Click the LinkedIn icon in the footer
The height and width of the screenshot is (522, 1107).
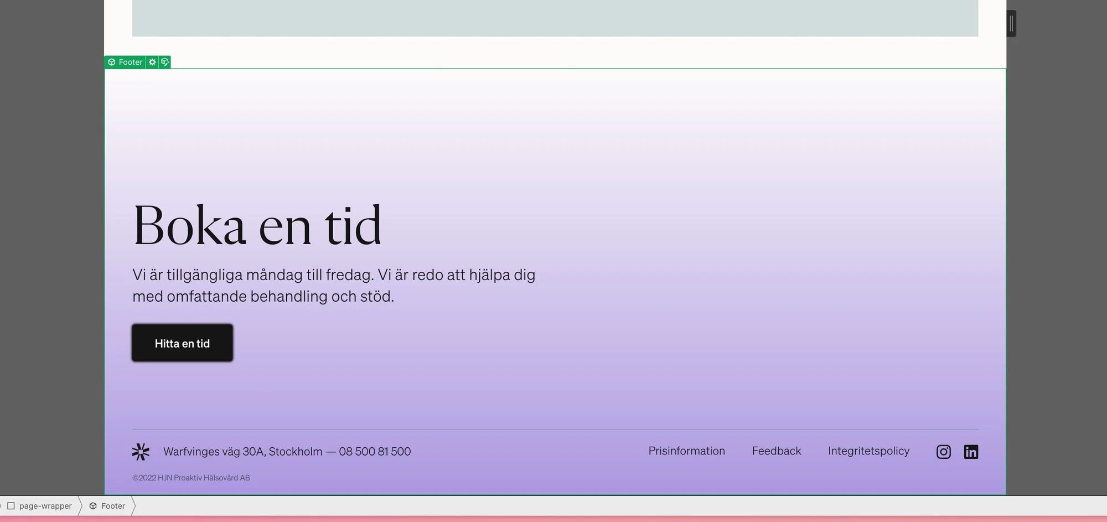tap(971, 452)
